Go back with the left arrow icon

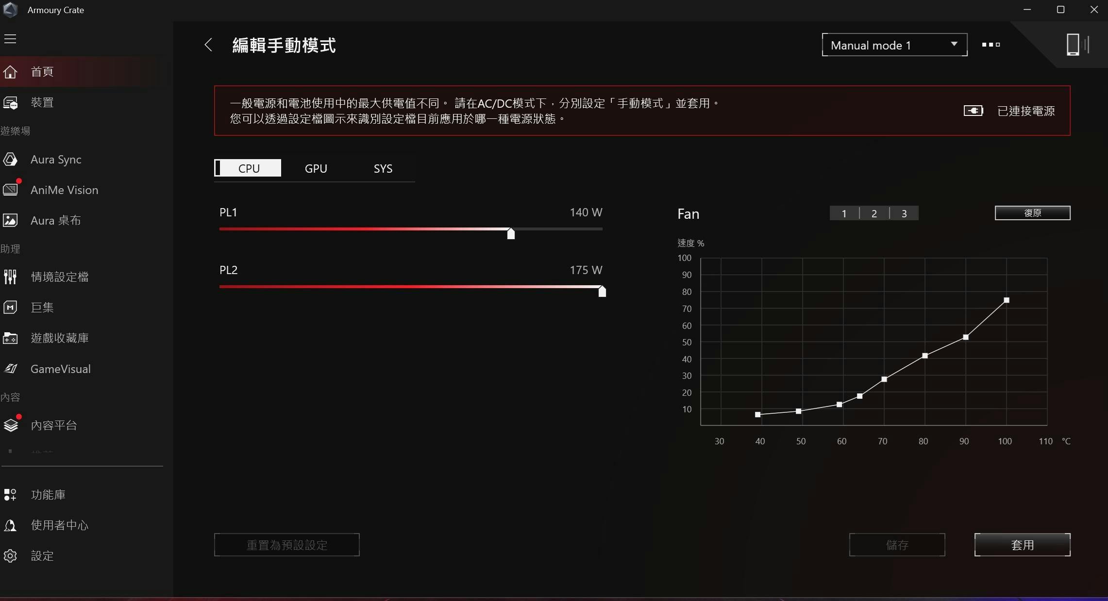[x=208, y=45]
